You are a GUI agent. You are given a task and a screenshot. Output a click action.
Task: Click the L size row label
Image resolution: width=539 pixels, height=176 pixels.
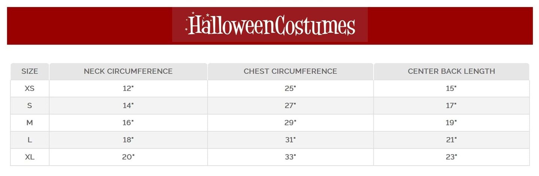pyautogui.click(x=30, y=140)
